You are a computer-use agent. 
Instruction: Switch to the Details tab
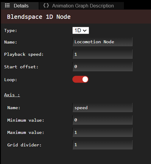pyautogui.click(x=20, y=6)
